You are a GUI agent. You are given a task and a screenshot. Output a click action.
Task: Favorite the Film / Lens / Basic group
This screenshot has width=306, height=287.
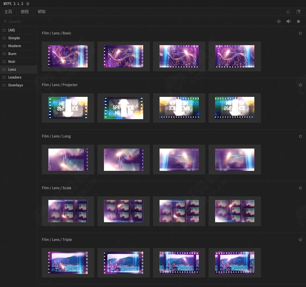(300, 33)
